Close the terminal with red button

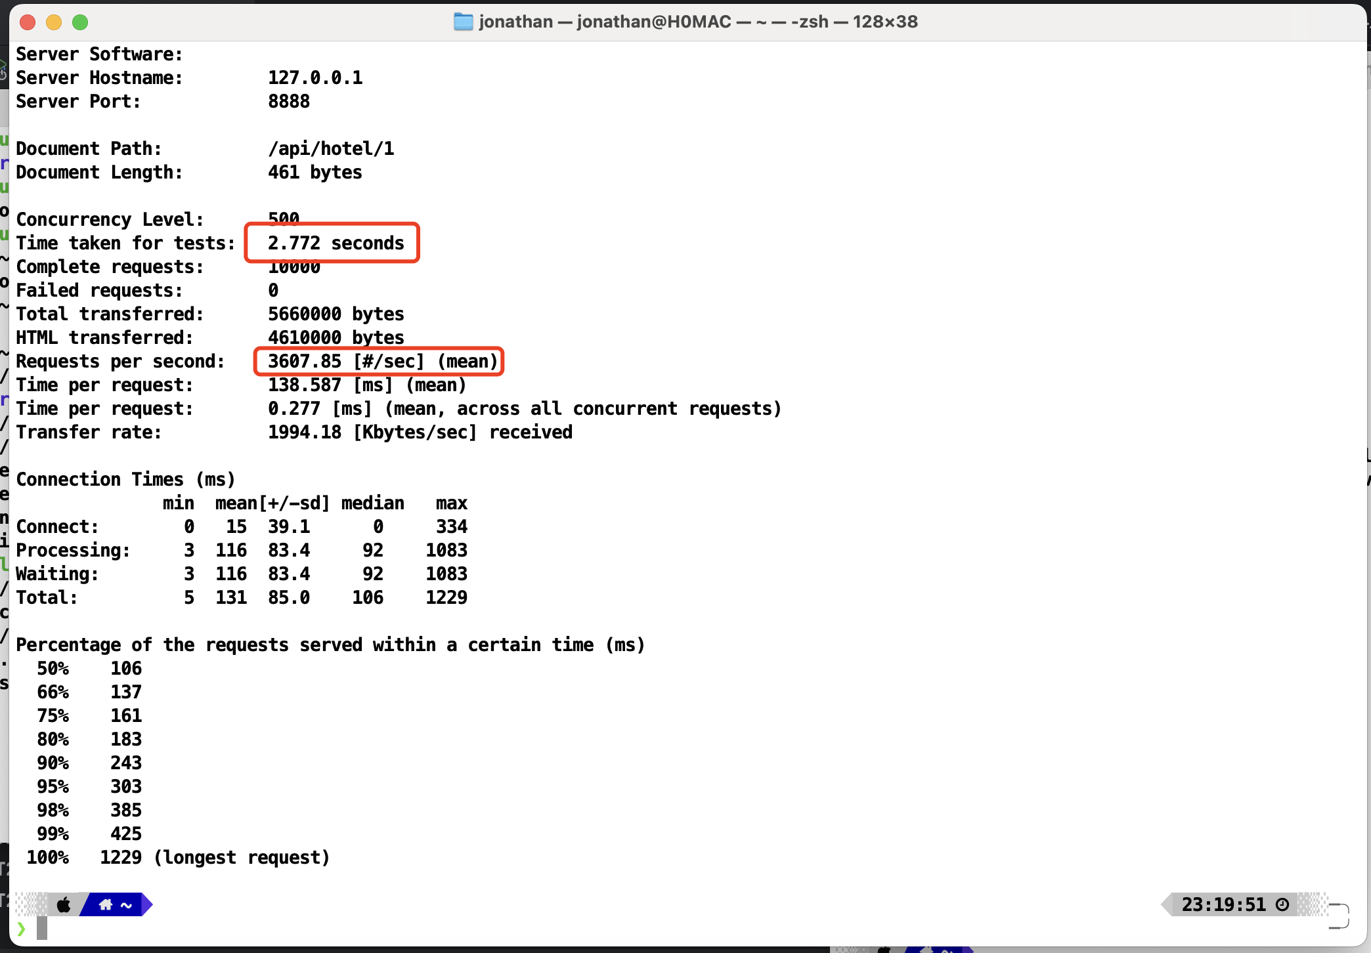28,22
